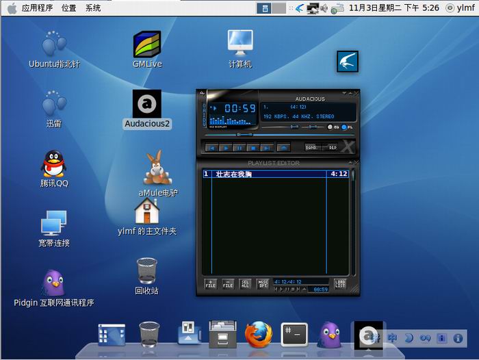Switch to the first workspace
This screenshot has height=360, width=479.
[x=264, y=8]
